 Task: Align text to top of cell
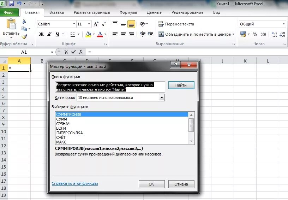click(x=115, y=24)
